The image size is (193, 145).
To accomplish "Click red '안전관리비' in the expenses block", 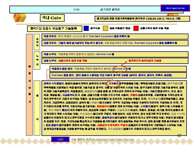I will pyautogui.click(x=103, y=106).
